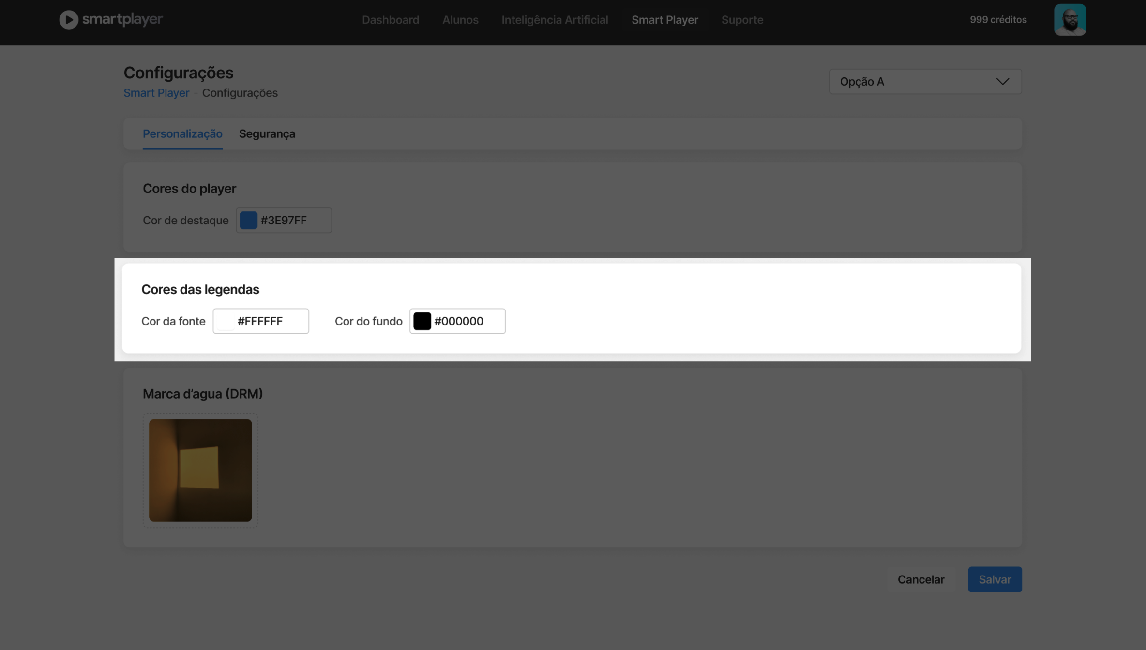The width and height of the screenshot is (1146, 650).
Task: Click the Cancelar button
Action: (x=920, y=579)
